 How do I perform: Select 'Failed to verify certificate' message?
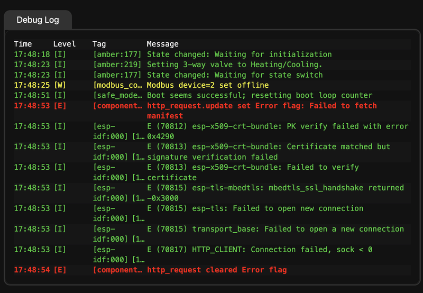253,172
